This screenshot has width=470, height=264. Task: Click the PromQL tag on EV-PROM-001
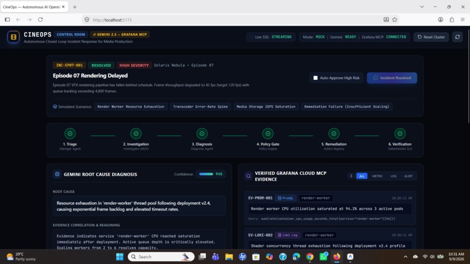(x=286, y=198)
